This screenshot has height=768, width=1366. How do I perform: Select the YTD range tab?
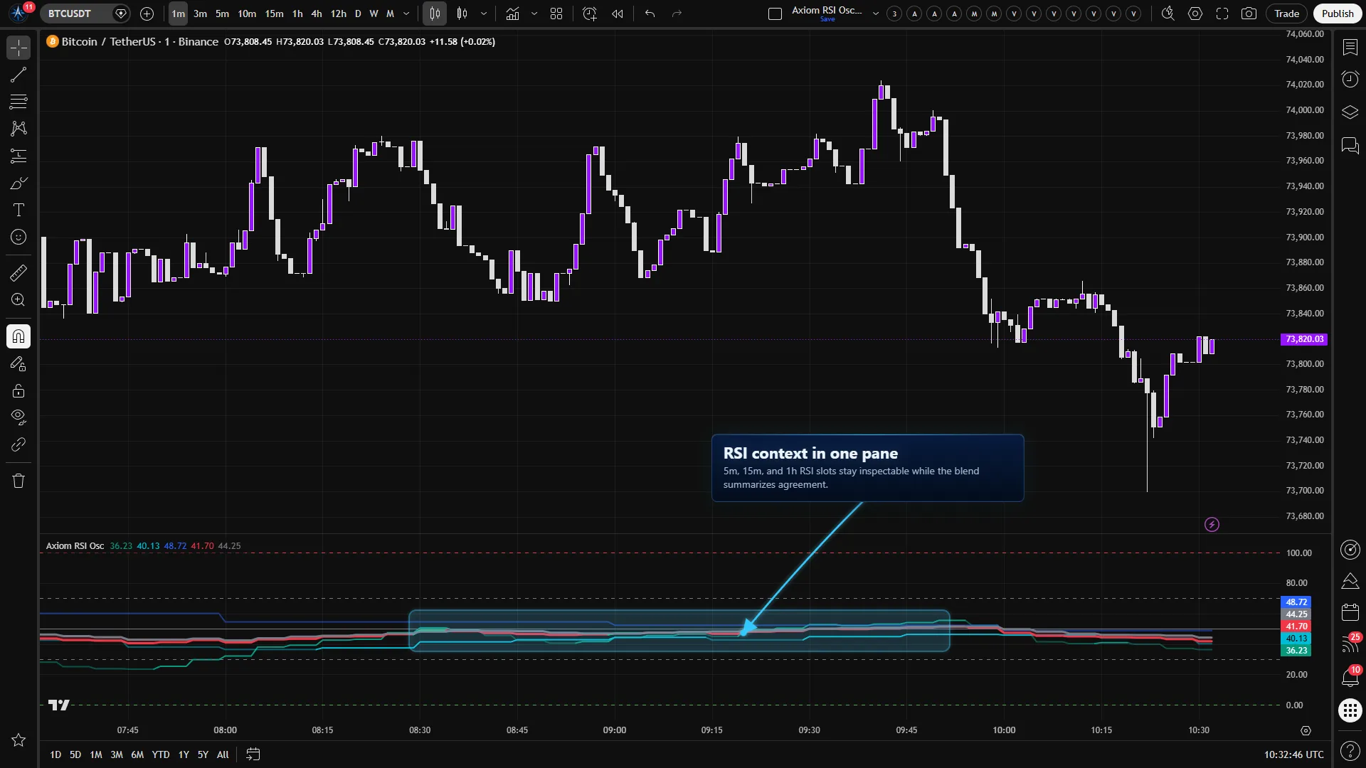point(161,754)
